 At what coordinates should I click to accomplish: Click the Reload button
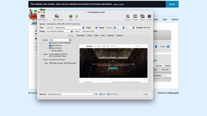click(x=77, y=31)
